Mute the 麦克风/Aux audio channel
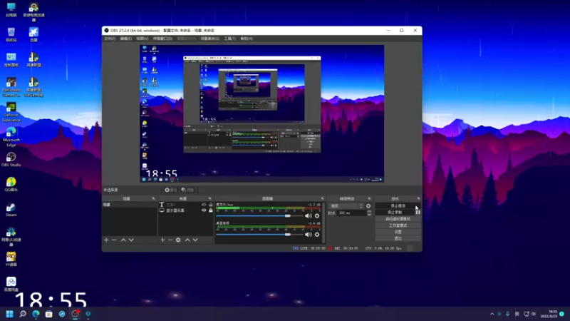The image size is (570, 321). click(309, 216)
